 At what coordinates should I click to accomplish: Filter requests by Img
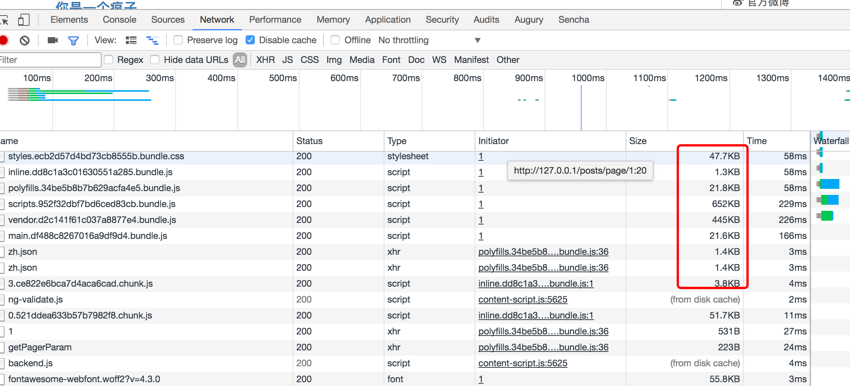click(334, 60)
